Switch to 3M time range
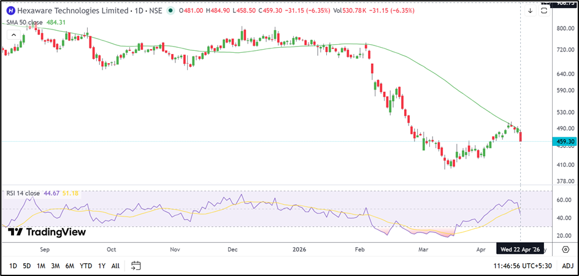This screenshot has height=276, width=579. click(56, 266)
